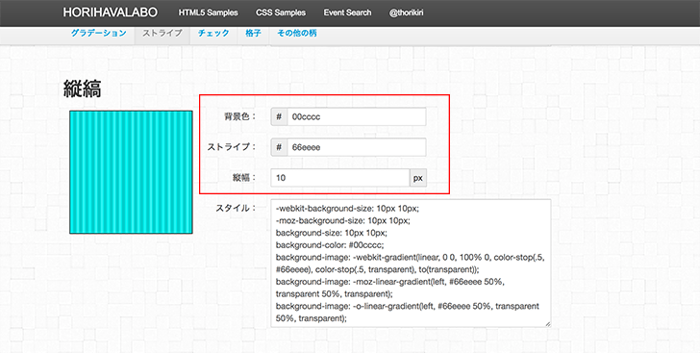The height and width of the screenshot is (353, 700).
Task: Switch to the グラデーション tab
Action: pyautogui.click(x=99, y=33)
